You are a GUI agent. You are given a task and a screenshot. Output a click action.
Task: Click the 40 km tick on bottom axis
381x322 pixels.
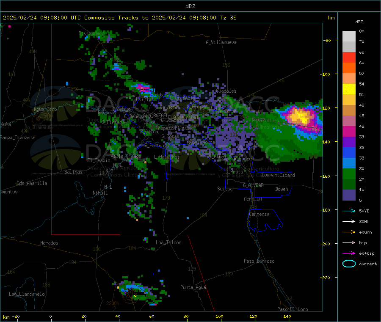point(118,316)
